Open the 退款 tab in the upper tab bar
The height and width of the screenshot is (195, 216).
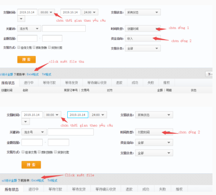tap(119, 83)
